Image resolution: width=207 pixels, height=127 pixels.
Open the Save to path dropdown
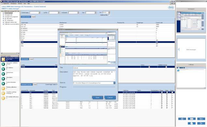[x=114, y=83]
